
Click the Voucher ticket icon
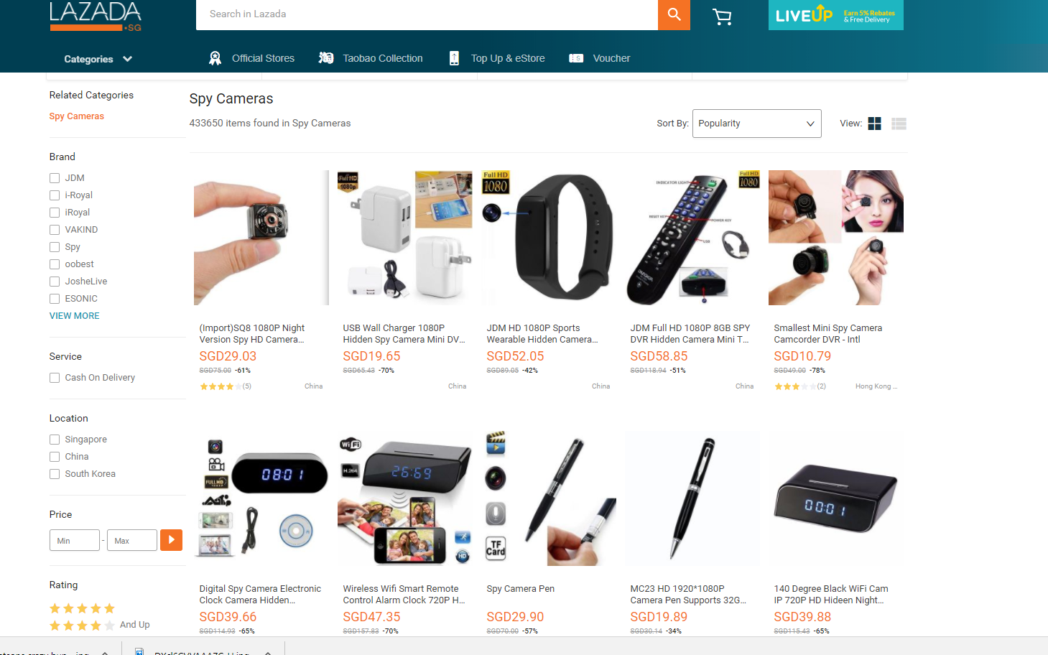pos(576,58)
